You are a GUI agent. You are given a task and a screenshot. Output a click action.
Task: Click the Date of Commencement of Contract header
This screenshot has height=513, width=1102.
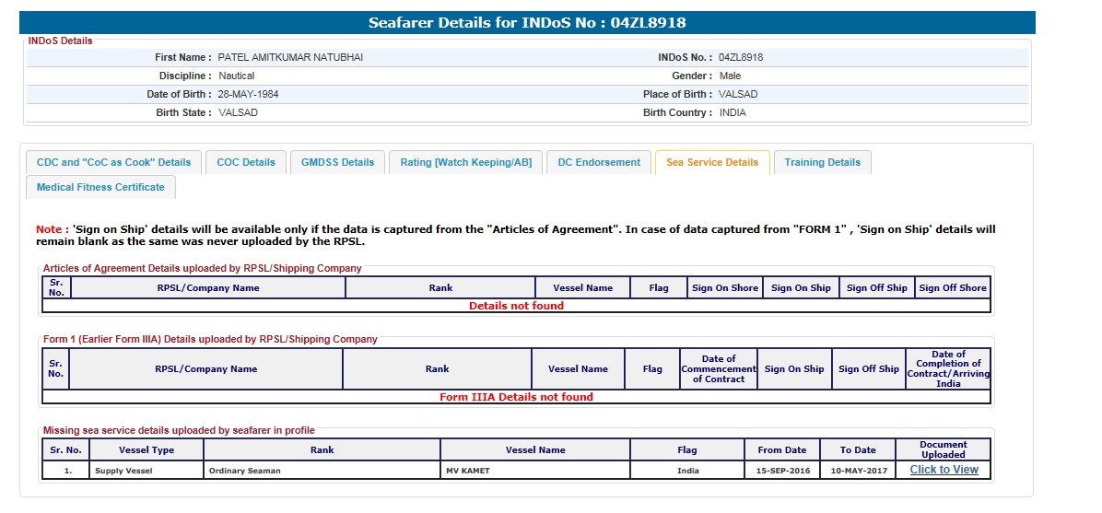coord(718,369)
